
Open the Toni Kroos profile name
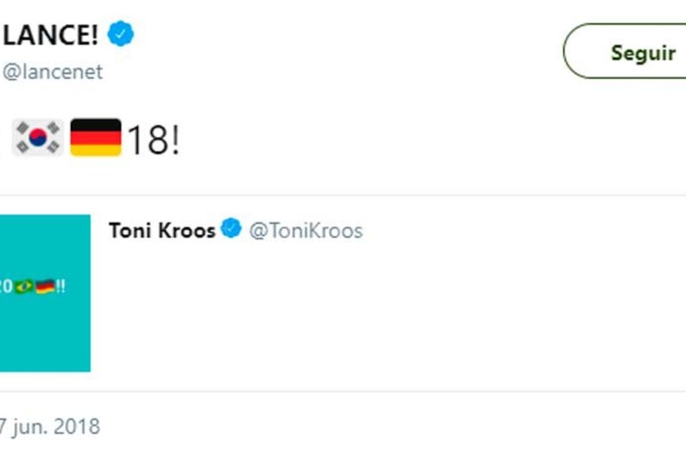point(162,231)
